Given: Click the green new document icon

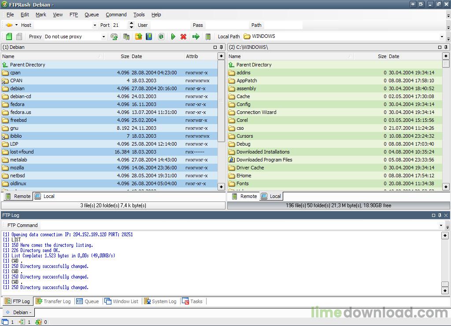Looking at the screenshot, I should (9, 37).
